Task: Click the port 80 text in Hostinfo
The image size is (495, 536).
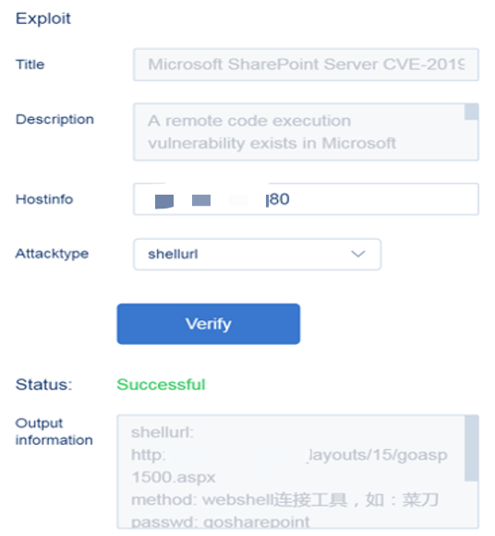Action: click(x=279, y=199)
